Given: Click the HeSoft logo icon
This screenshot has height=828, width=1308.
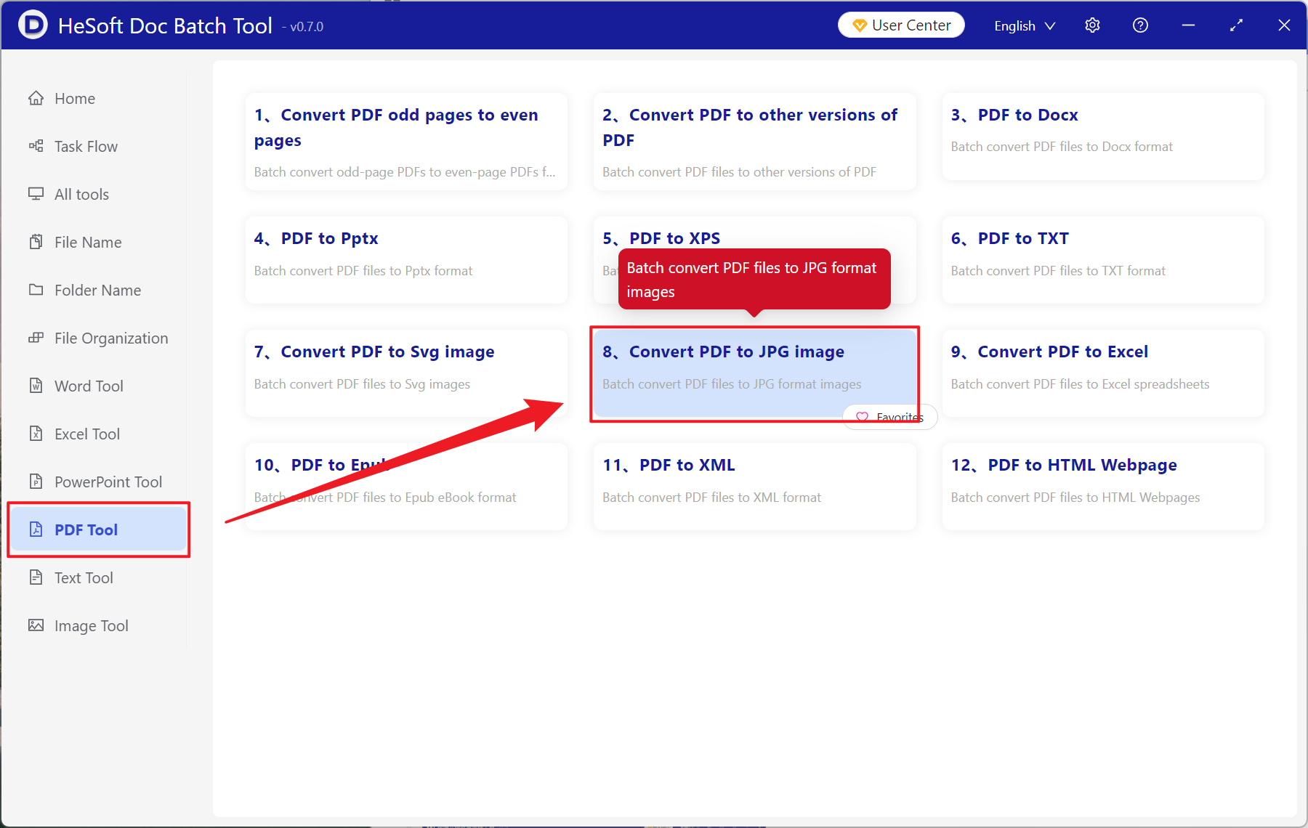Looking at the screenshot, I should [32, 25].
